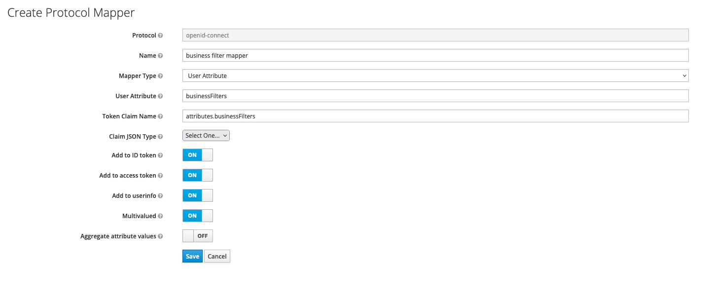The image size is (715, 301).
Task: Click the help icon next to Protocol
Action: click(x=160, y=36)
